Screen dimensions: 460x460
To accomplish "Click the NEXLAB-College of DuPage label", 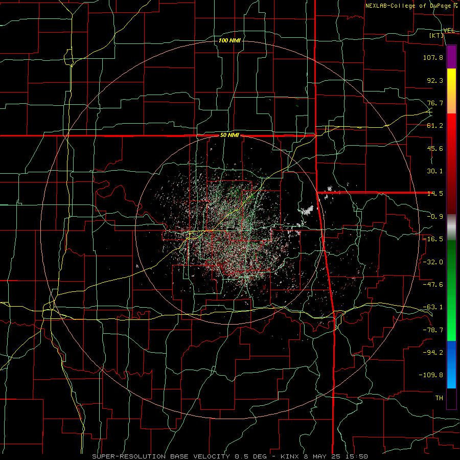I will pos(411,6).
